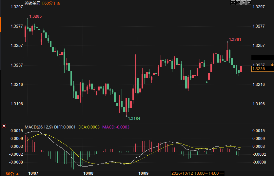The width and height of the screenshot is (274, 176).
Task: Click left price axis label 1.3257
Action: pos(17,46)
